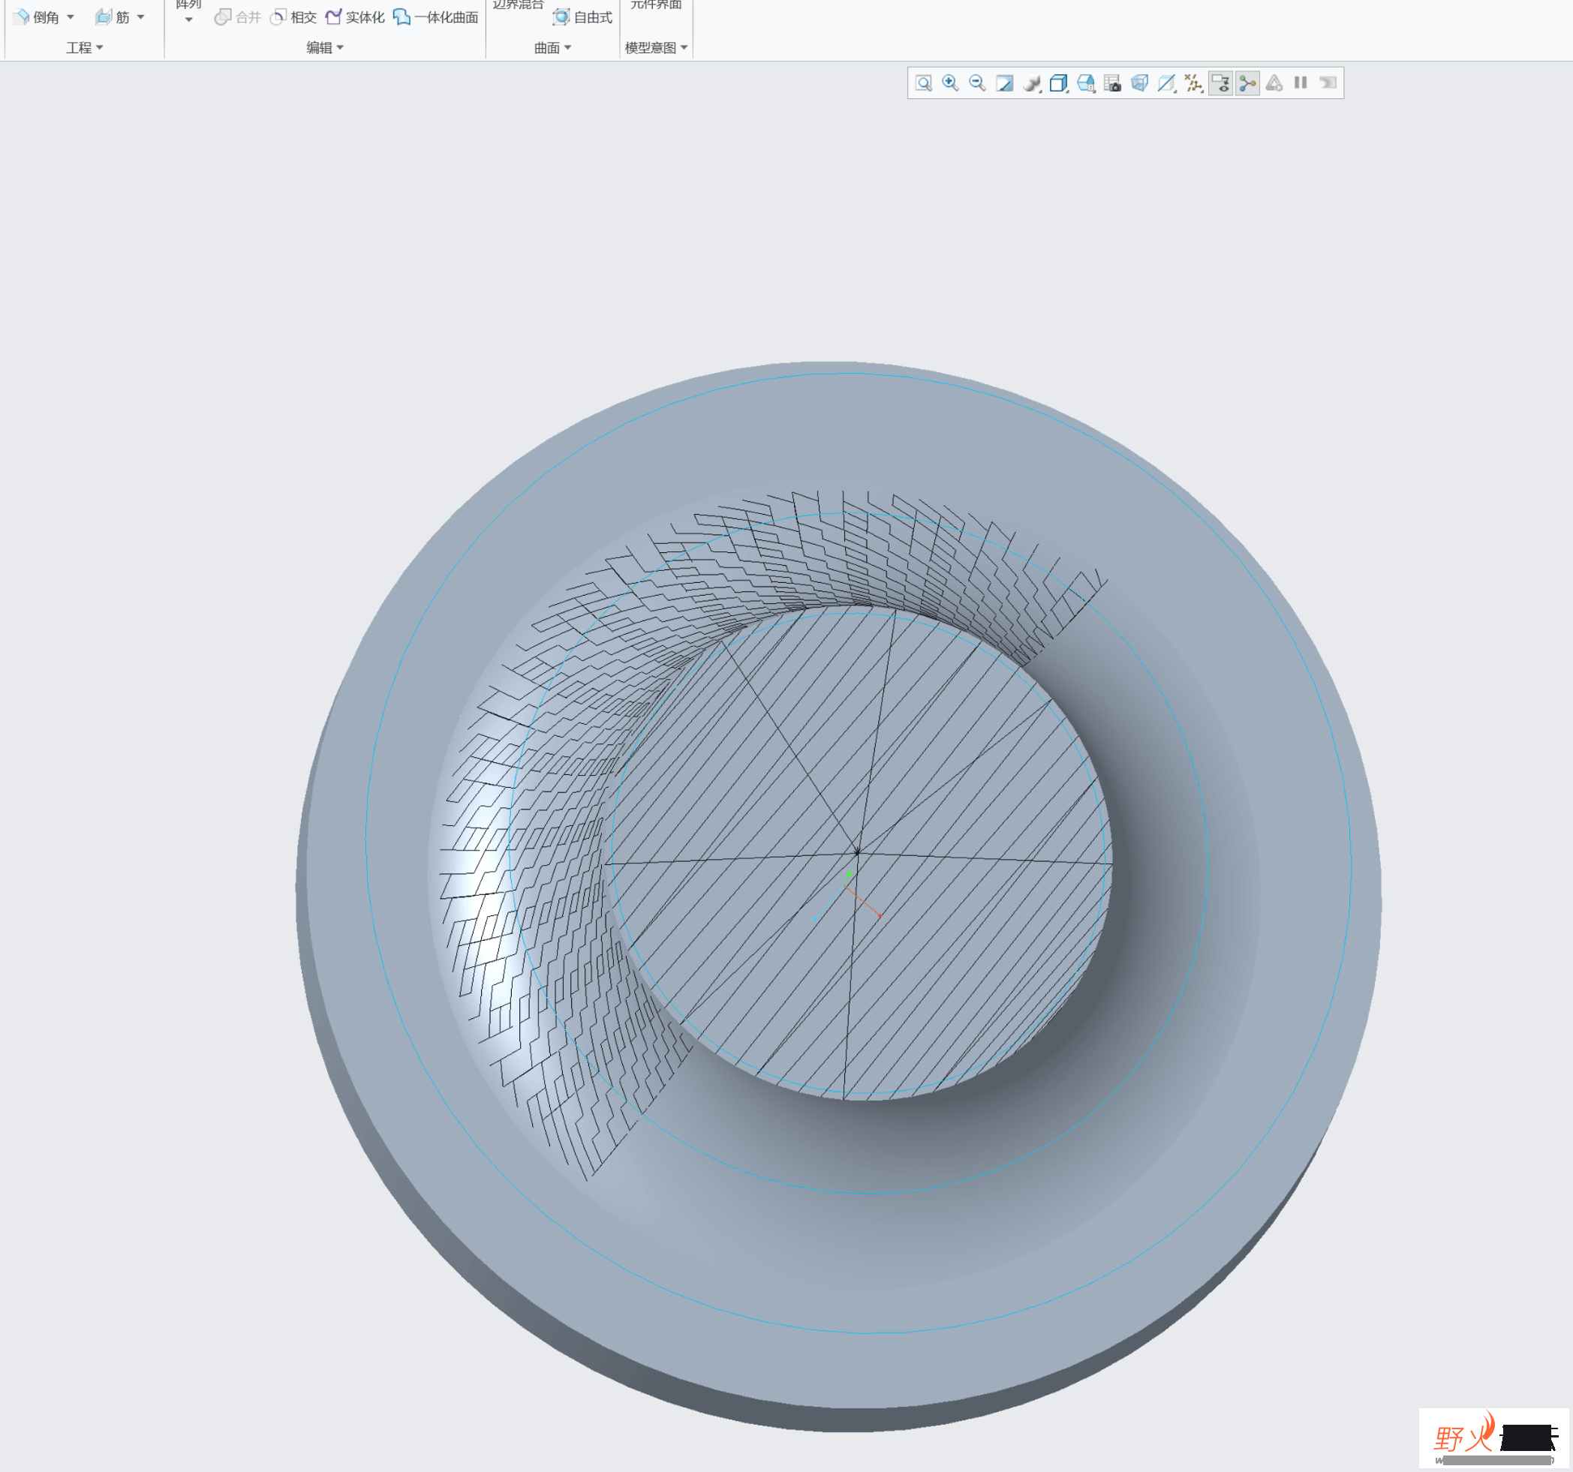Click the Zoom In magnifier icon
Viewport: 1573px width, 1472px height.
(950, 83)
